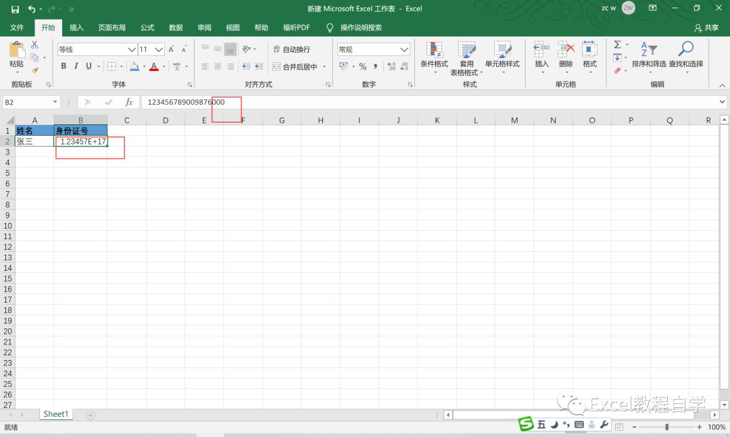Viewport: 730px width, 437px height.
Task: Toggle bottom vertical alignment
Action: pos(230,49)
